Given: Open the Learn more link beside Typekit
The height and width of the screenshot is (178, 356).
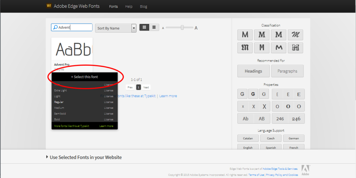Looking at the screenshot, I should coord(168,96).
